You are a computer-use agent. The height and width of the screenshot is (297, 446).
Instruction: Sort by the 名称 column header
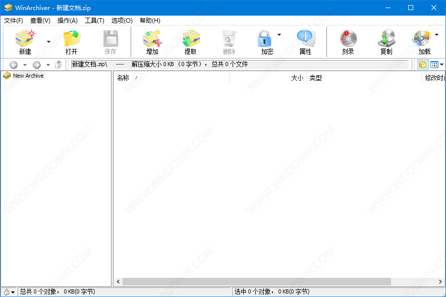pyautogui.click(x=171, y=78)
